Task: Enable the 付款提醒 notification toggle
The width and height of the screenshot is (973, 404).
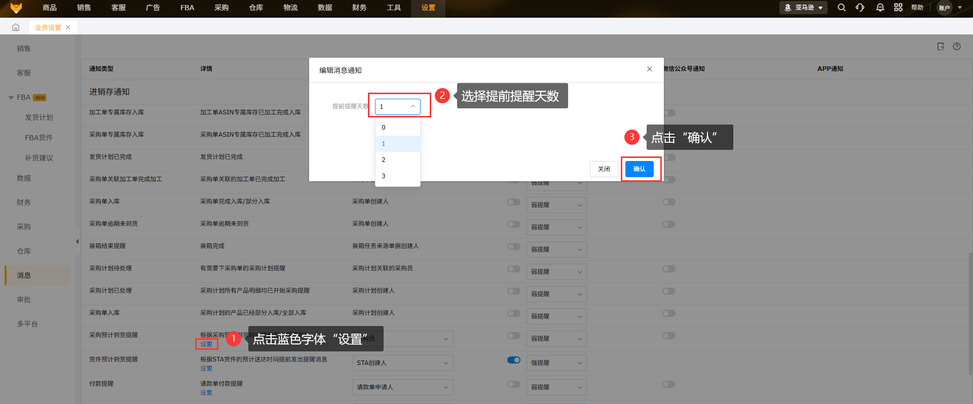Action: click(x=513, y=384)
